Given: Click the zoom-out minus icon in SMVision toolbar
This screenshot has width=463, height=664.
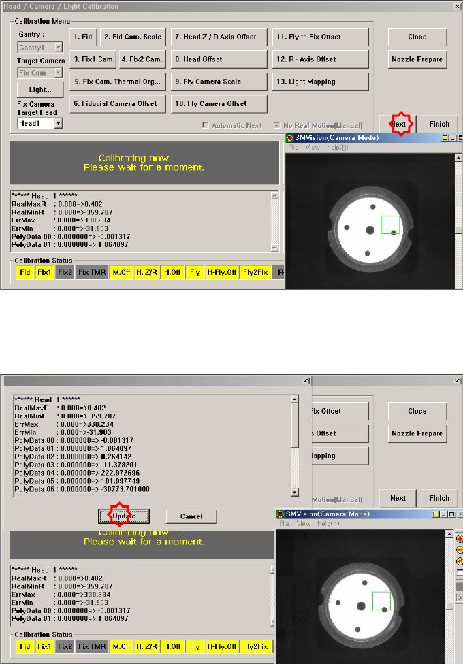Looking at the screenshot, I should tap(459, 550).
